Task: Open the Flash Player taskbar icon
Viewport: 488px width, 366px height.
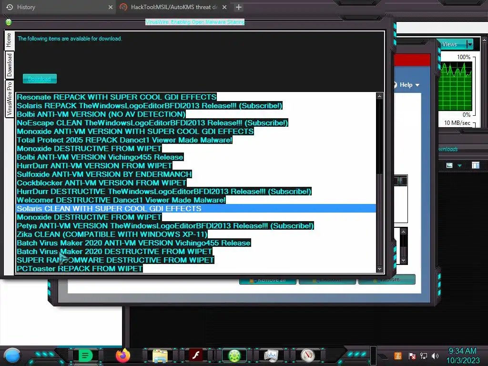Action: coord(196,356)
